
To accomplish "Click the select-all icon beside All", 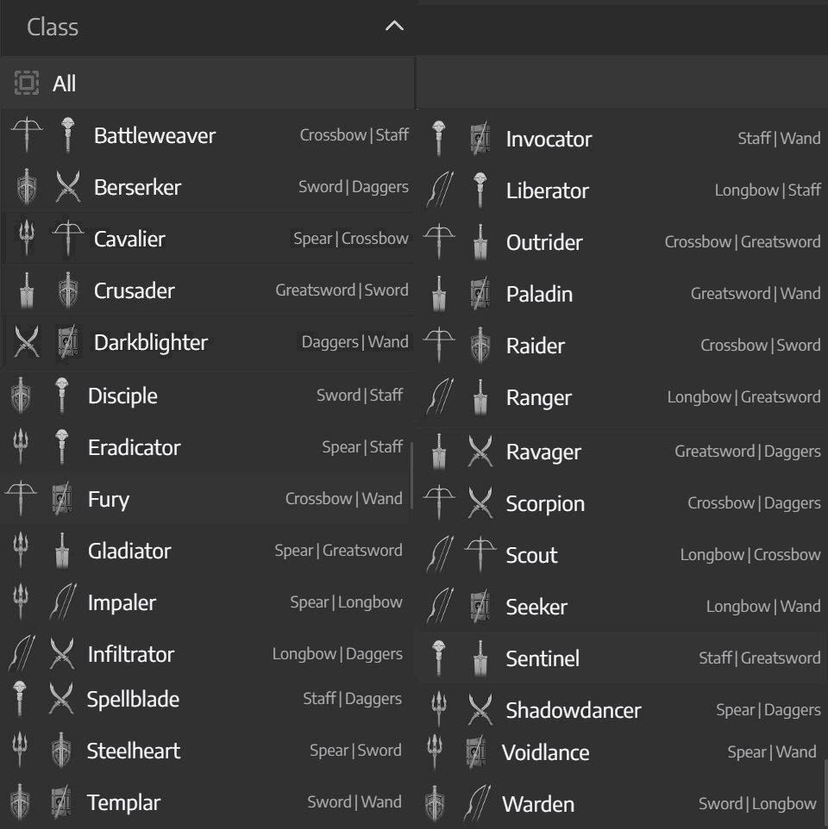I will [x=27, y=83].
